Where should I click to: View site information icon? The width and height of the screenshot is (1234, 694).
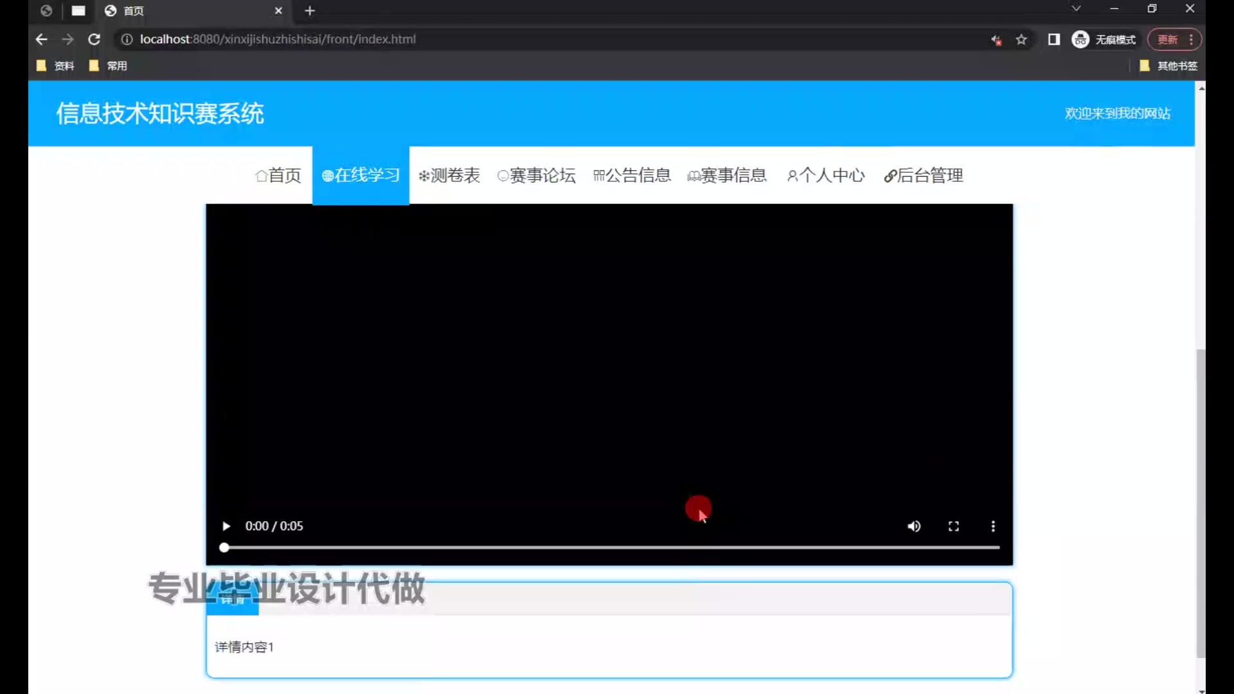(x=127, y=39)
